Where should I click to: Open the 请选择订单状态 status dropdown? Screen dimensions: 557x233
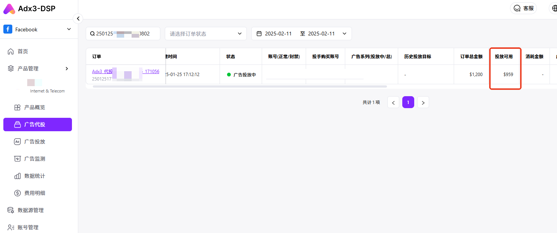coord(205,34)
